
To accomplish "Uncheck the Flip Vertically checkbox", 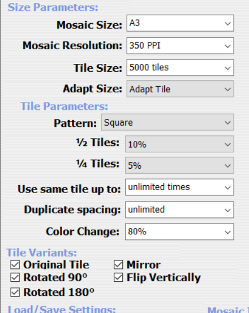I will [118, 277].
